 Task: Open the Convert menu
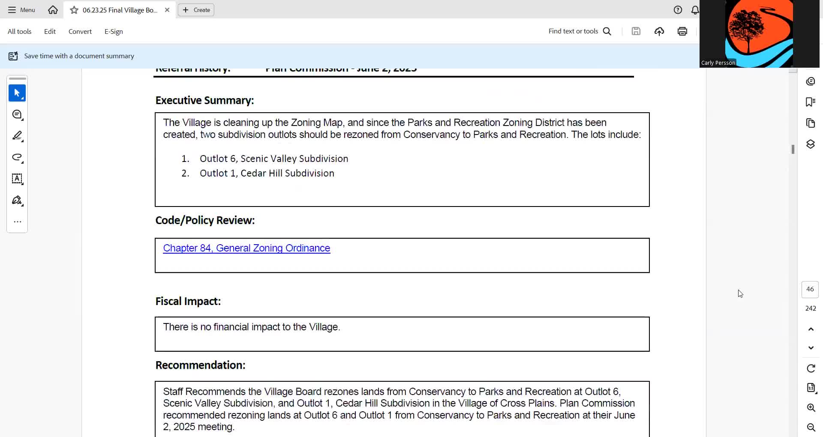pos(80,32)
